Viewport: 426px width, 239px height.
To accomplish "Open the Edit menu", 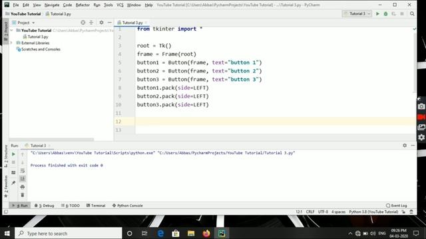I will tap(26, 5).
